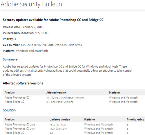Image resolution: width=145 pixels, height=135 pixels.
Task: Select vulnerability identifier APSB16-03
Action: click(x=41, y=33)
